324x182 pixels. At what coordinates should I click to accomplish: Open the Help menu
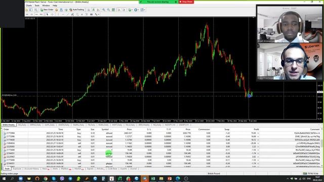[55, 6]
